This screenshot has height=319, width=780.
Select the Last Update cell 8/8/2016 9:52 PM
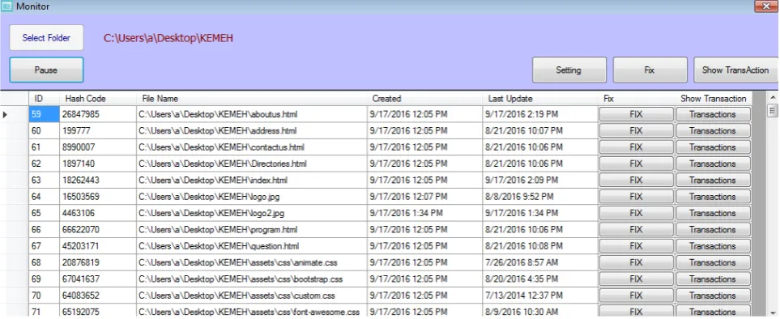(540, 197)
